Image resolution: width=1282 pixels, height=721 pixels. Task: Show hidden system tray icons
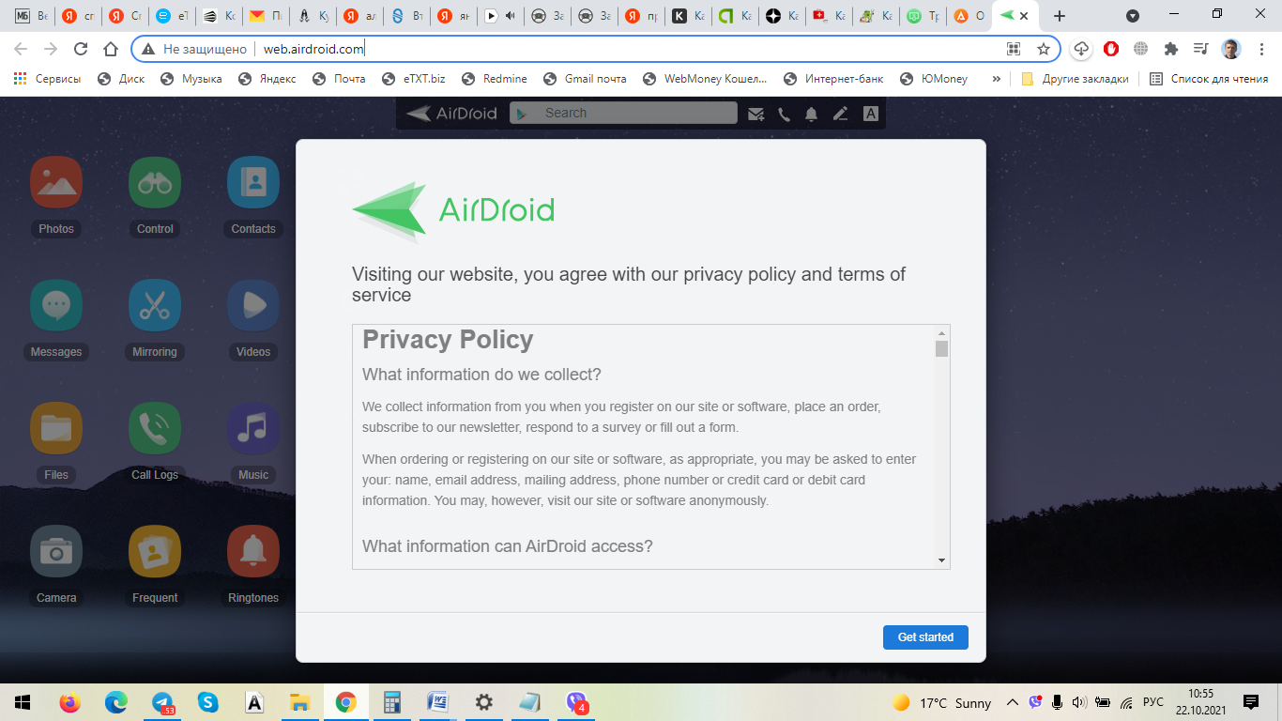[1012, 702]
